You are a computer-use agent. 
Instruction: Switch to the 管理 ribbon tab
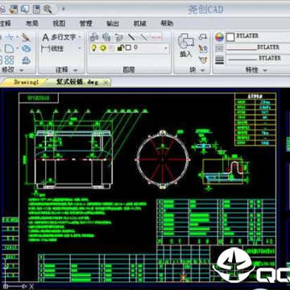pos(85,23)
